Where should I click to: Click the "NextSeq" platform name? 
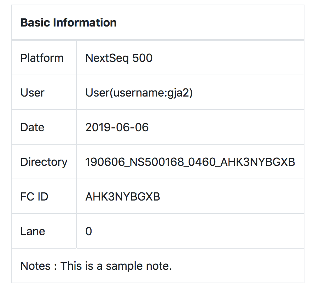[107, 58]
